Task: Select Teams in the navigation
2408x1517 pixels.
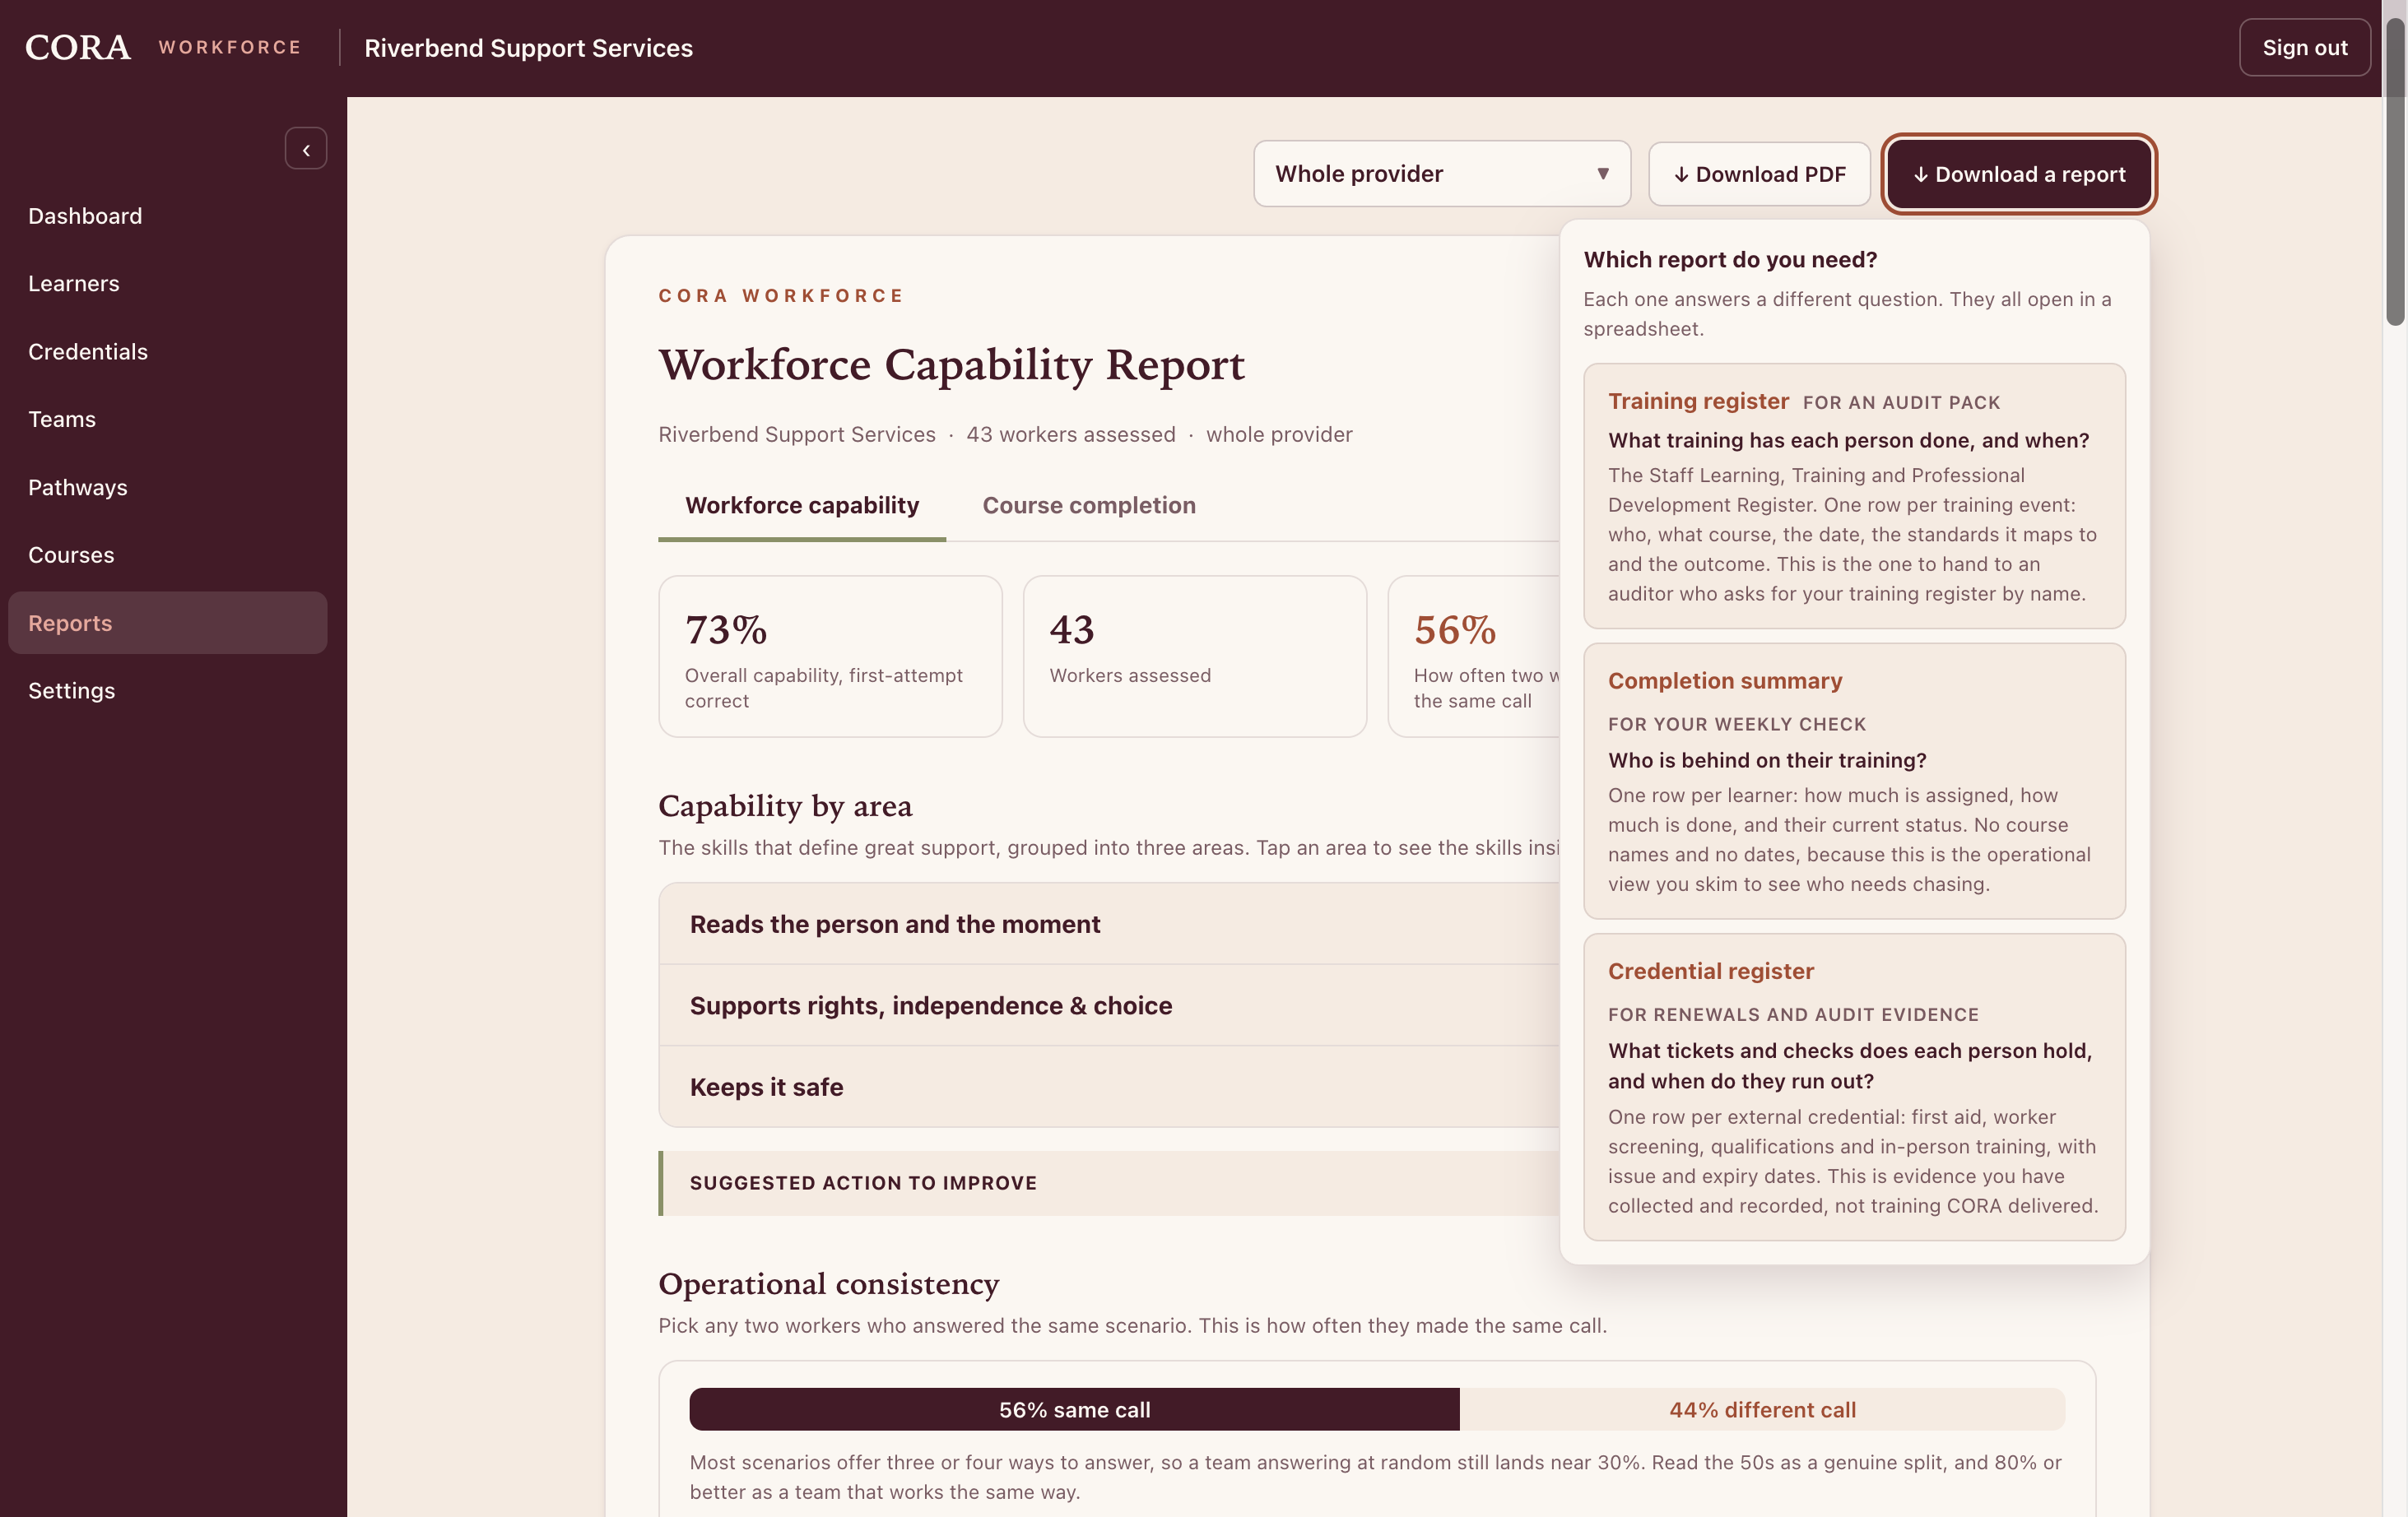Action: coord(167,419)
